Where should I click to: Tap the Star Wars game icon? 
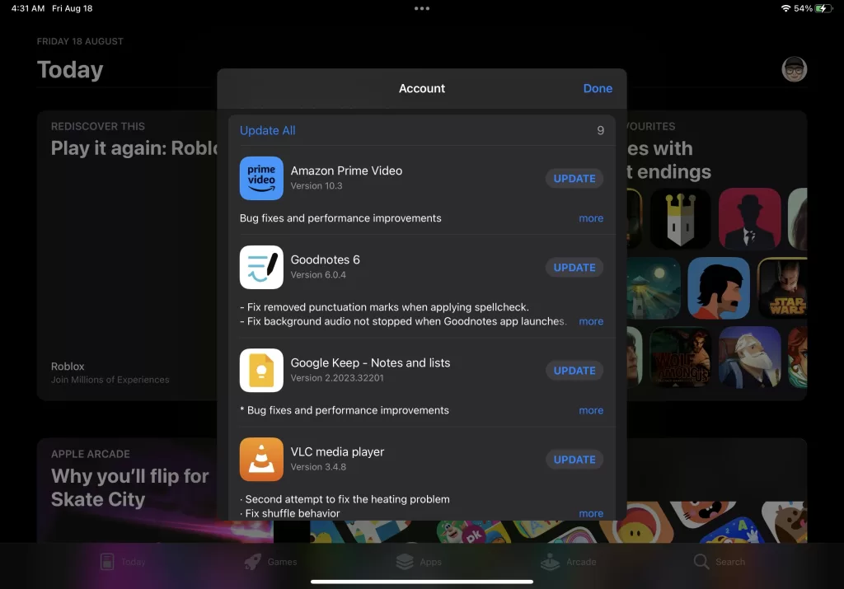click(x=783, y=287)
